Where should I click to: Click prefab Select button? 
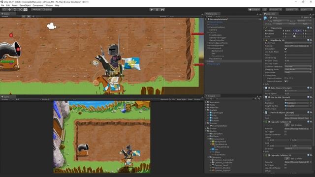click(x=279, y=24)
